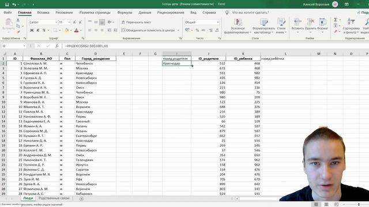Open Формат cells menu

coord(323,25)
